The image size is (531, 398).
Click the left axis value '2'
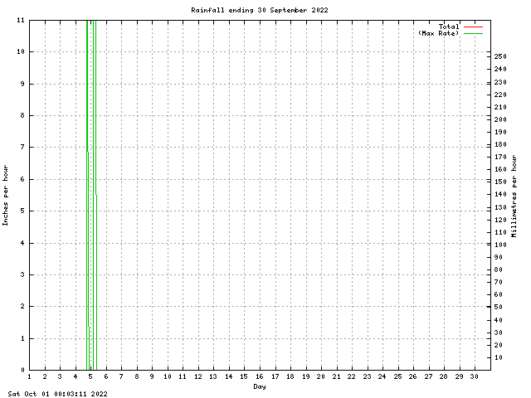[22, 306]
